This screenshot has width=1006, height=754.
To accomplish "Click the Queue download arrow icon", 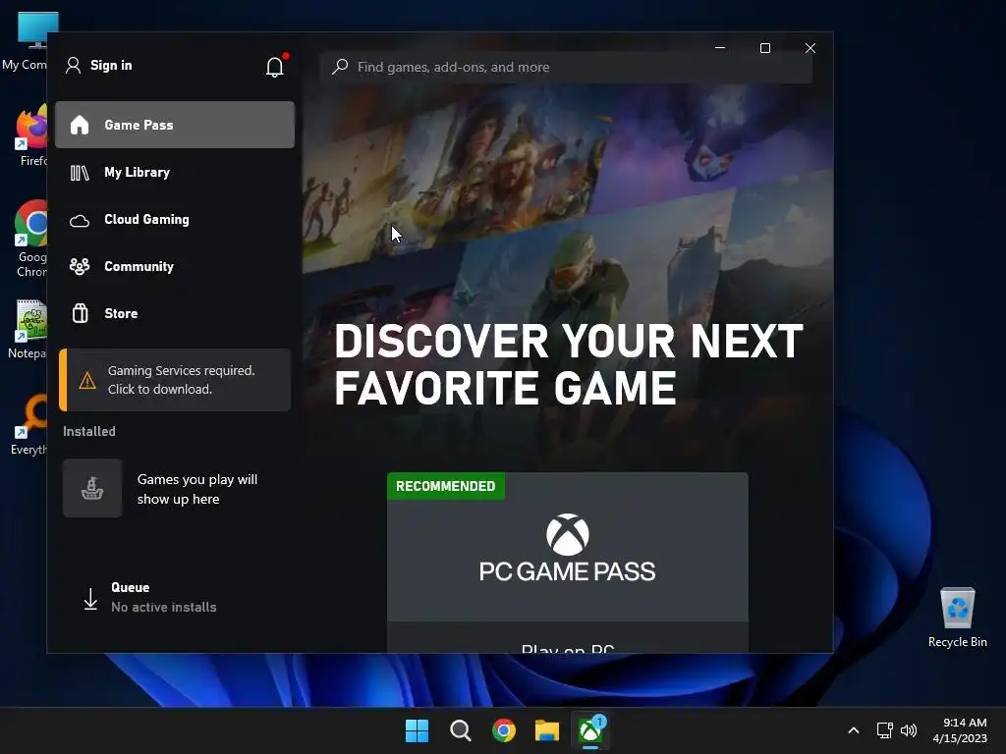I will [x=90, y=599].
